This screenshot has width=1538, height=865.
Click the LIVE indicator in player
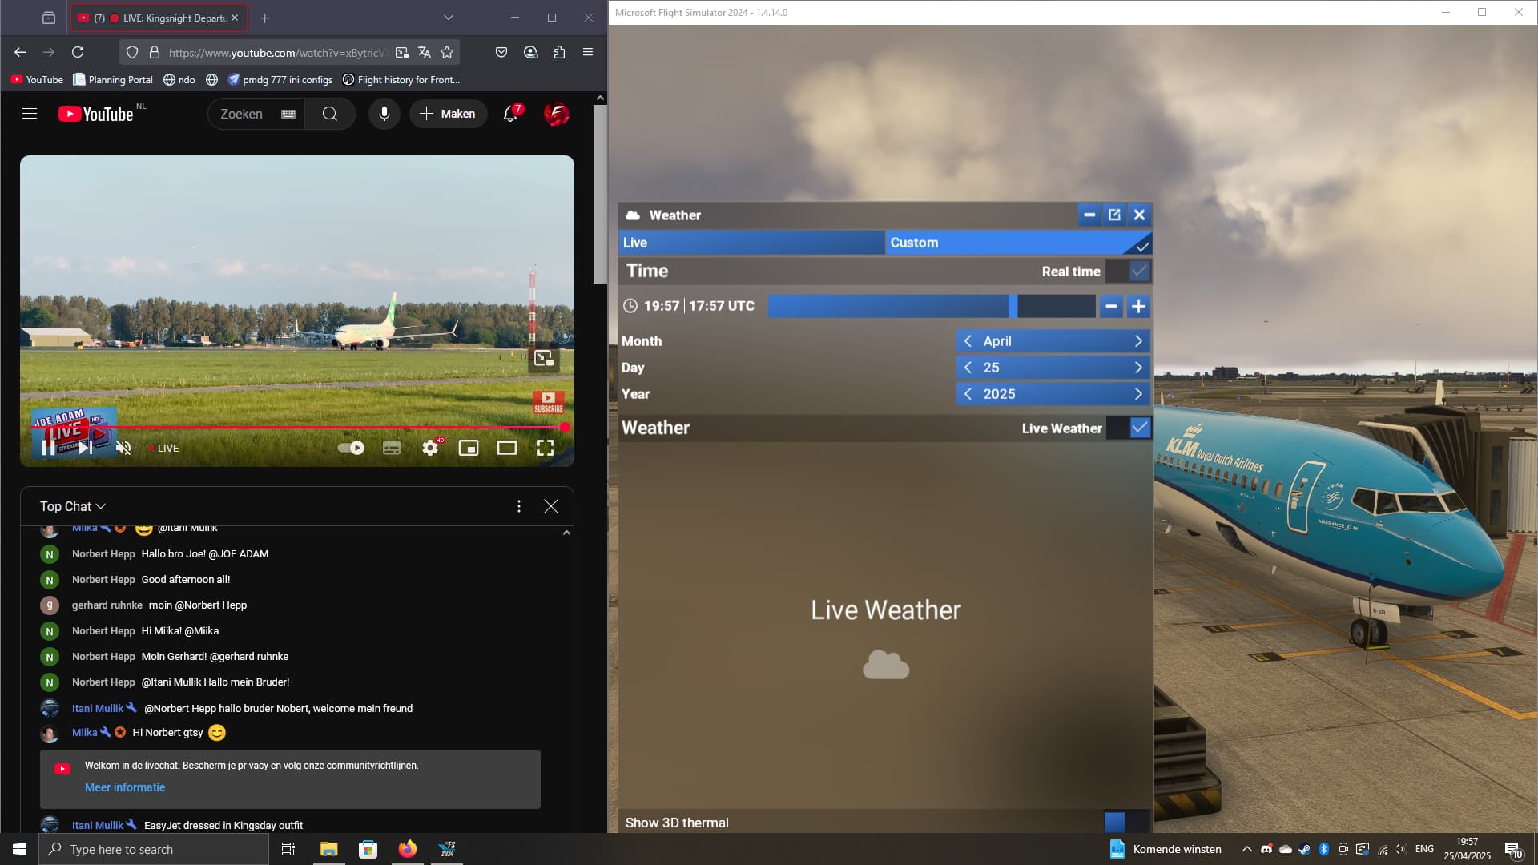pos(163,448)
